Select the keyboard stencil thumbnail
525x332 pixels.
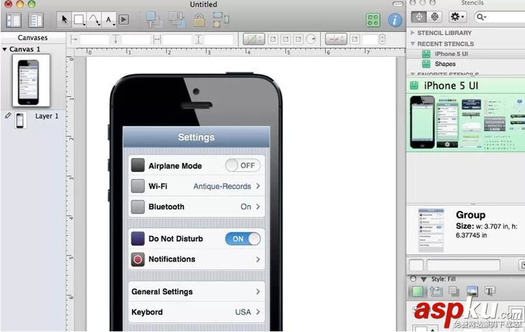tap(494, 124)
